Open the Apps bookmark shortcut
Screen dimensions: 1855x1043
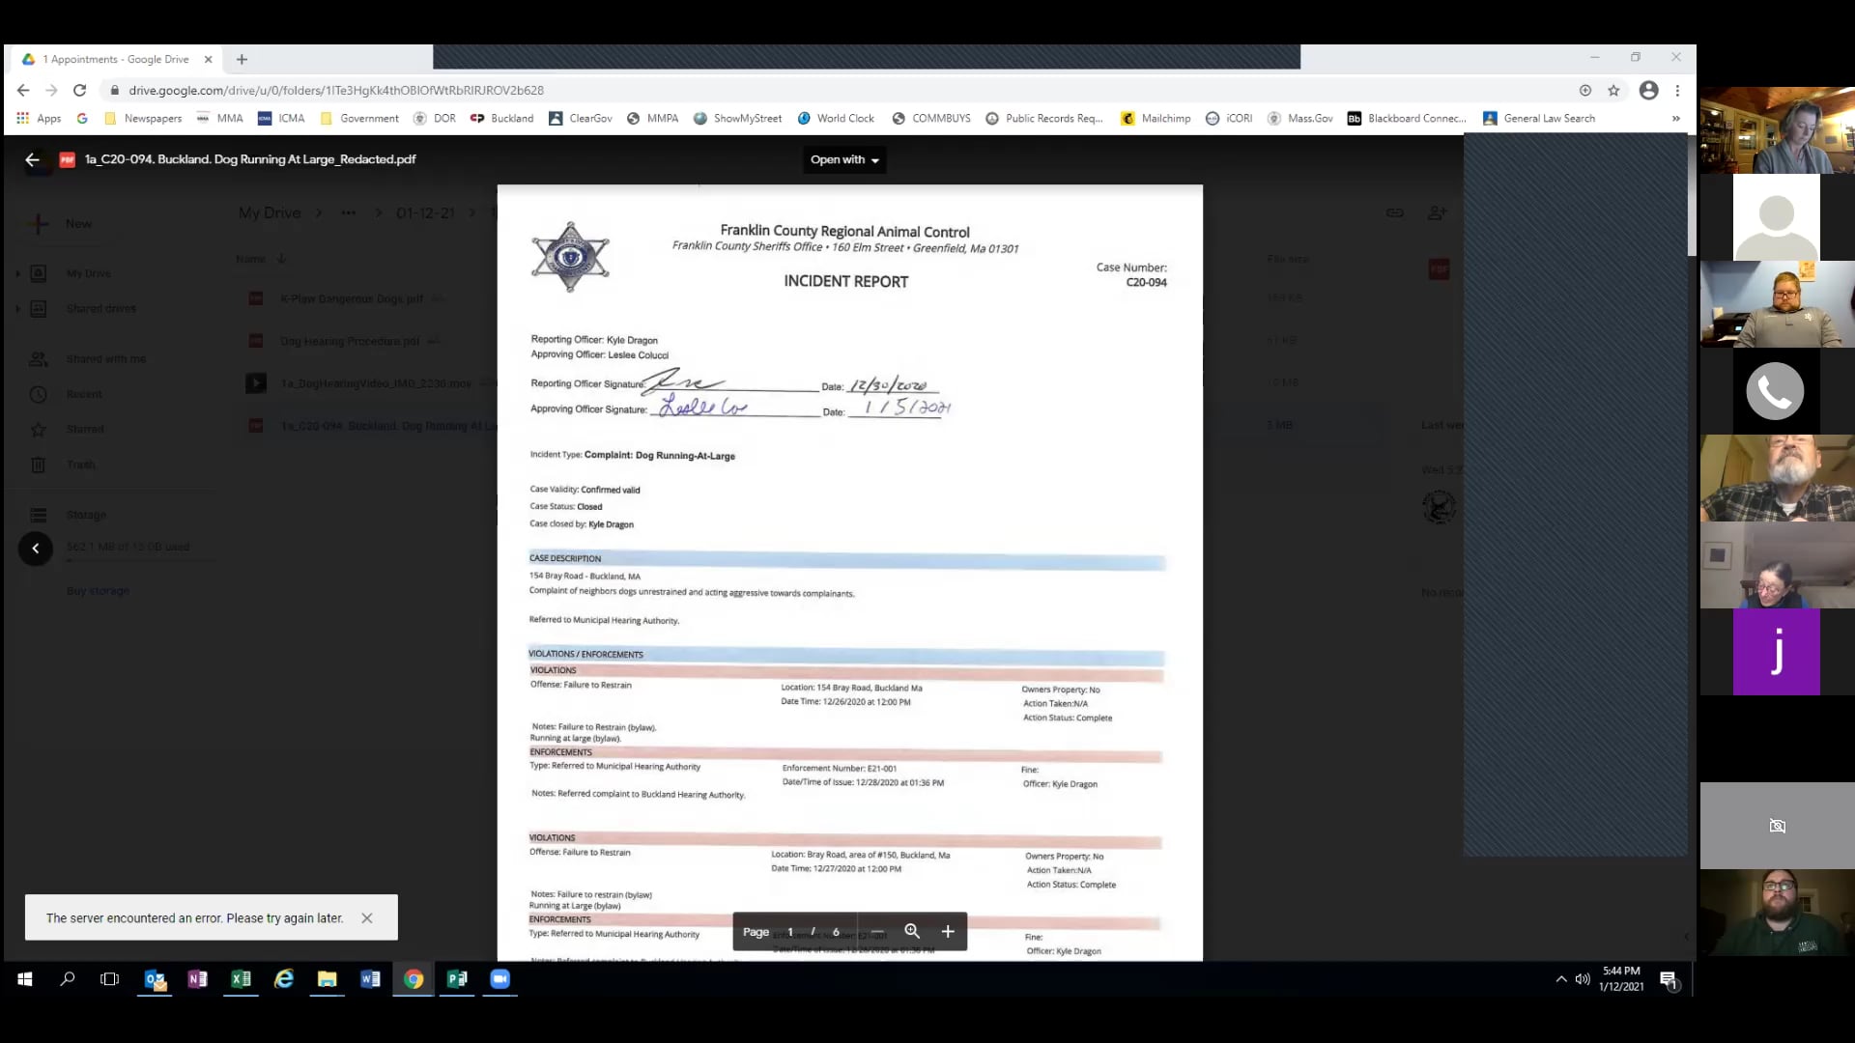[x=40, y=118]
